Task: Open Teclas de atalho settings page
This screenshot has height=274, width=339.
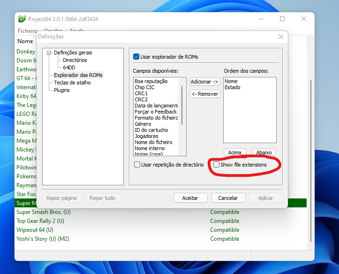Action: click(72, 83)
